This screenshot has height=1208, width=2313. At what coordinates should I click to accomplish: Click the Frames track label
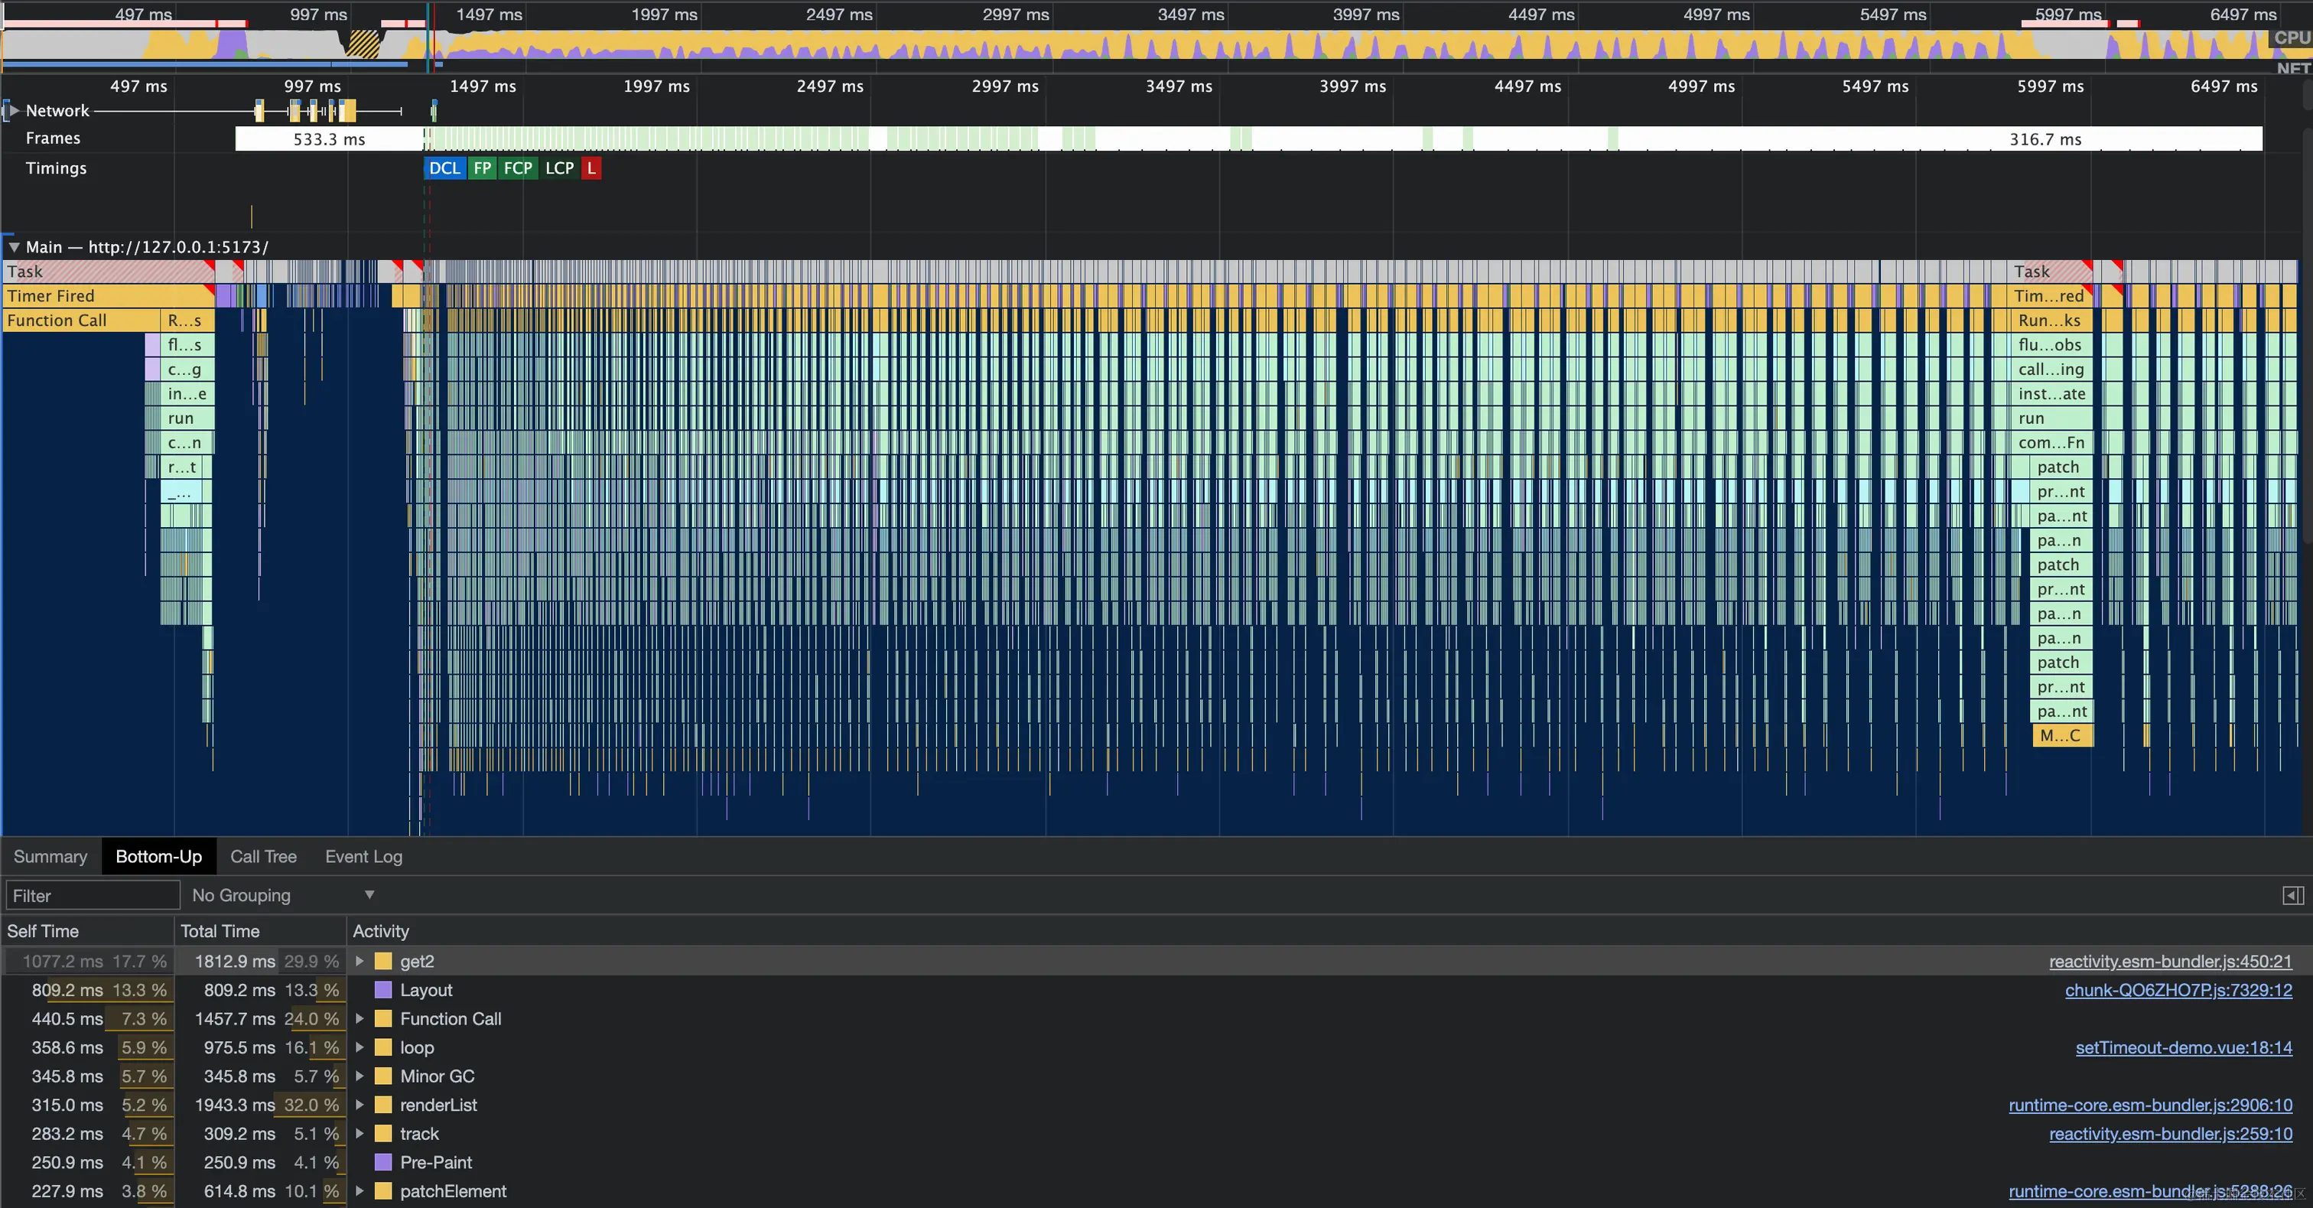(53, 138)
